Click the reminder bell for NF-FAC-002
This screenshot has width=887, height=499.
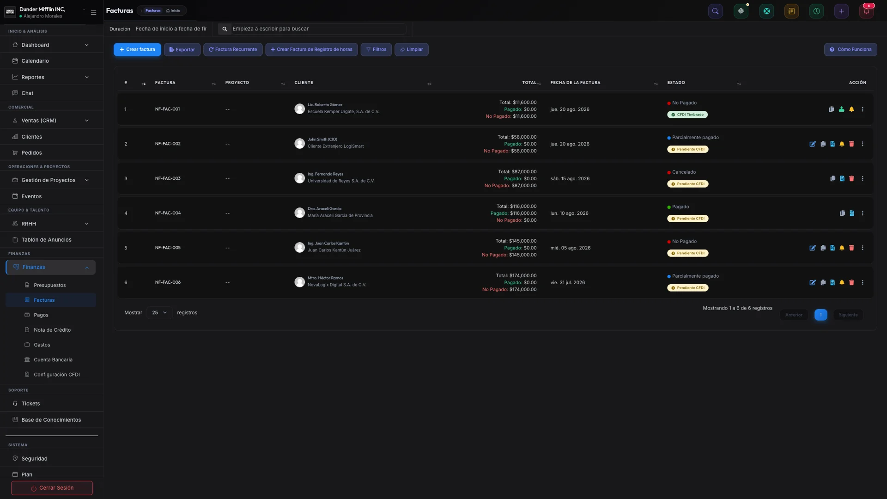[x=842, y=144]
